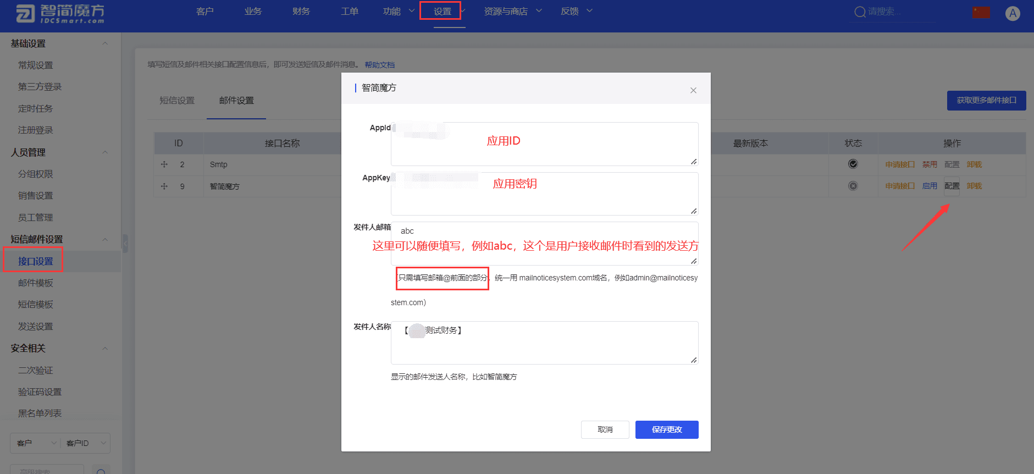
Task: Click 卸载 in 智简魔方 row
Action: click(974, 186)
